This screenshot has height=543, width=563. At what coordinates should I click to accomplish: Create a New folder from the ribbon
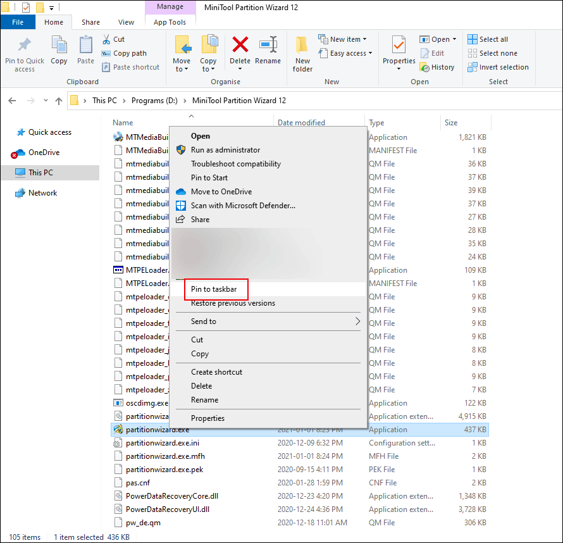click(x=302, y=46)
